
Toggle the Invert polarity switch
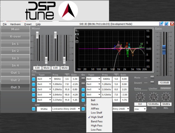click(x=152, y=83)
